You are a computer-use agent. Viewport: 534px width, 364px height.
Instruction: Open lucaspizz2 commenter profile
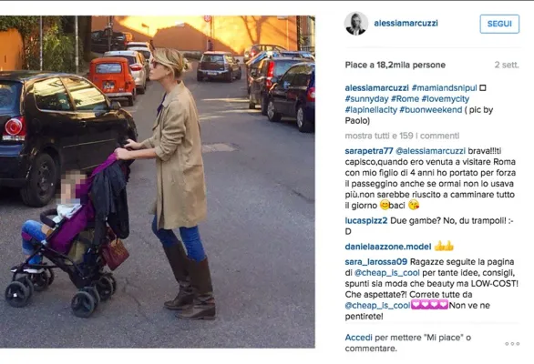[x=366, y=220]
